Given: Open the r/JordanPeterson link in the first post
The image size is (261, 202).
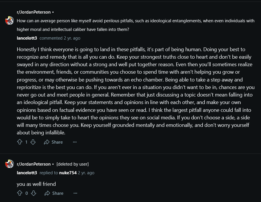Looking at the screenshot, I should (34, 12).
